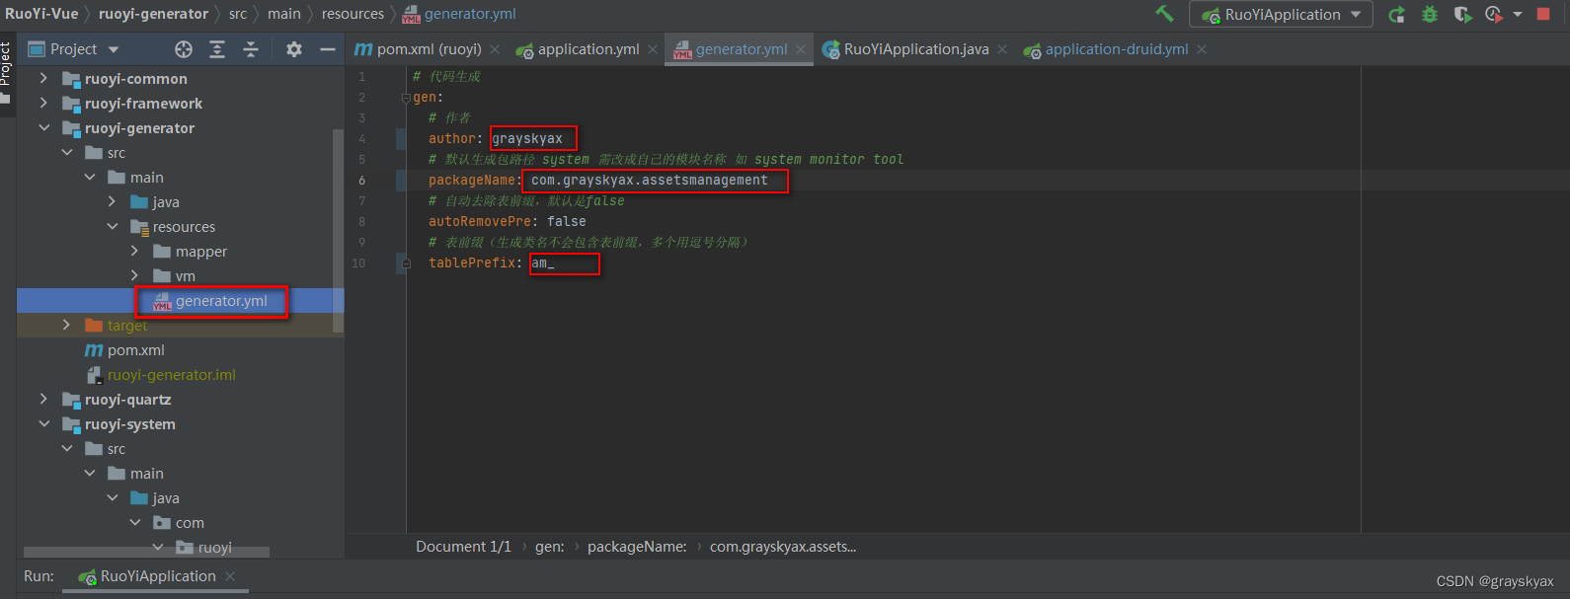1570x599 pixels.
Task: Collapse the ruoyi-generator module
Action: click(x=43, y=127)
